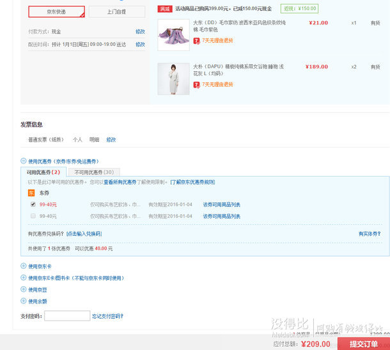390x350 pixels.
Task: Click 点击输入兑换码 link
Action: 84,234
